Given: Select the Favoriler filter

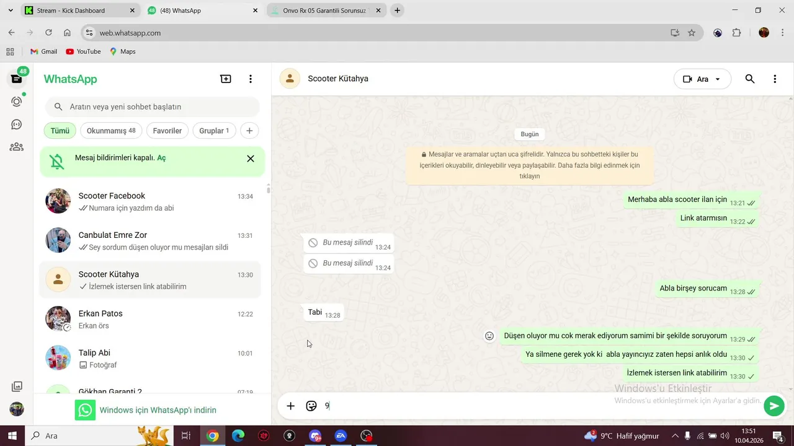Looking at the screenshot, I should coord(167,131).
